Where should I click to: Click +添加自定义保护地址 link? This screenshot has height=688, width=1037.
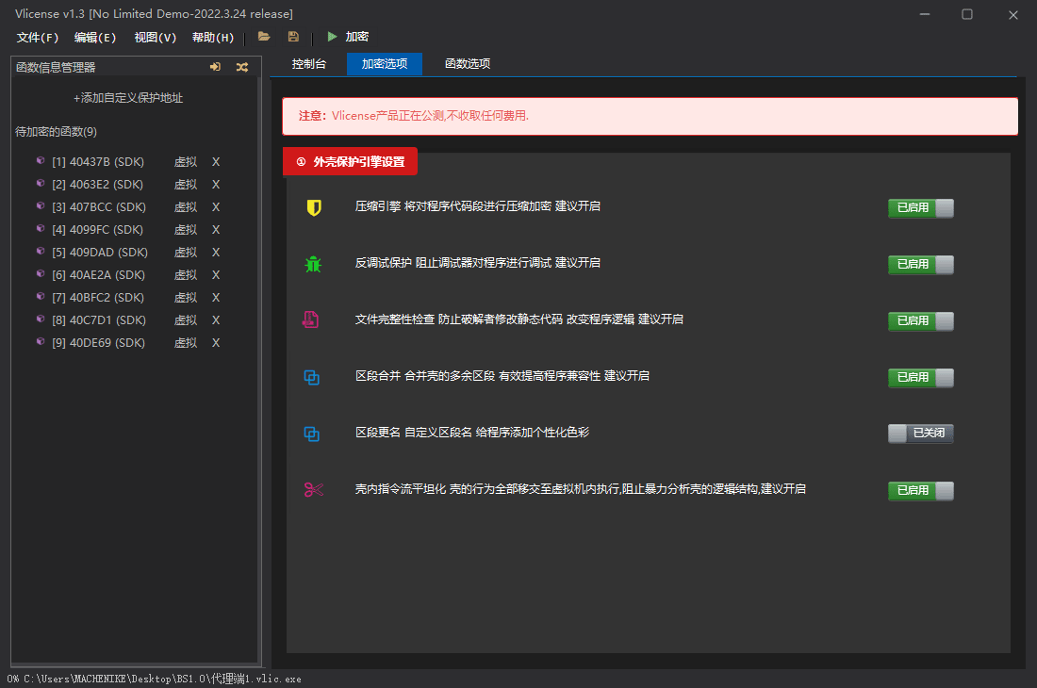tap(127, 98)
